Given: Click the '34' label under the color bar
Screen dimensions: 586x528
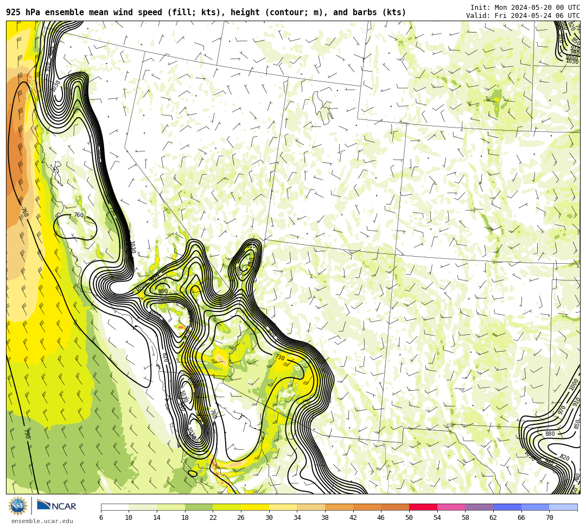Looking at the screenshot, I should pyautogui.click(x=297, y=518).
